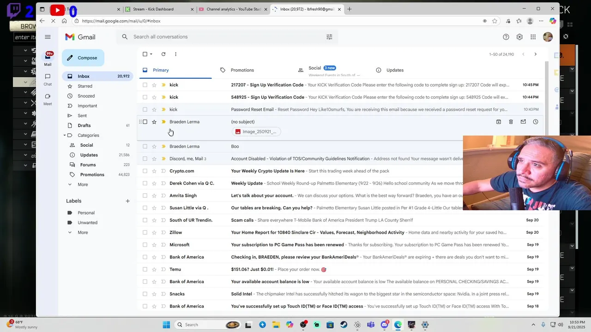Open Copilot in Edge toolbar
The height and width of the screenshot is (332, 591).
(553, 21)
